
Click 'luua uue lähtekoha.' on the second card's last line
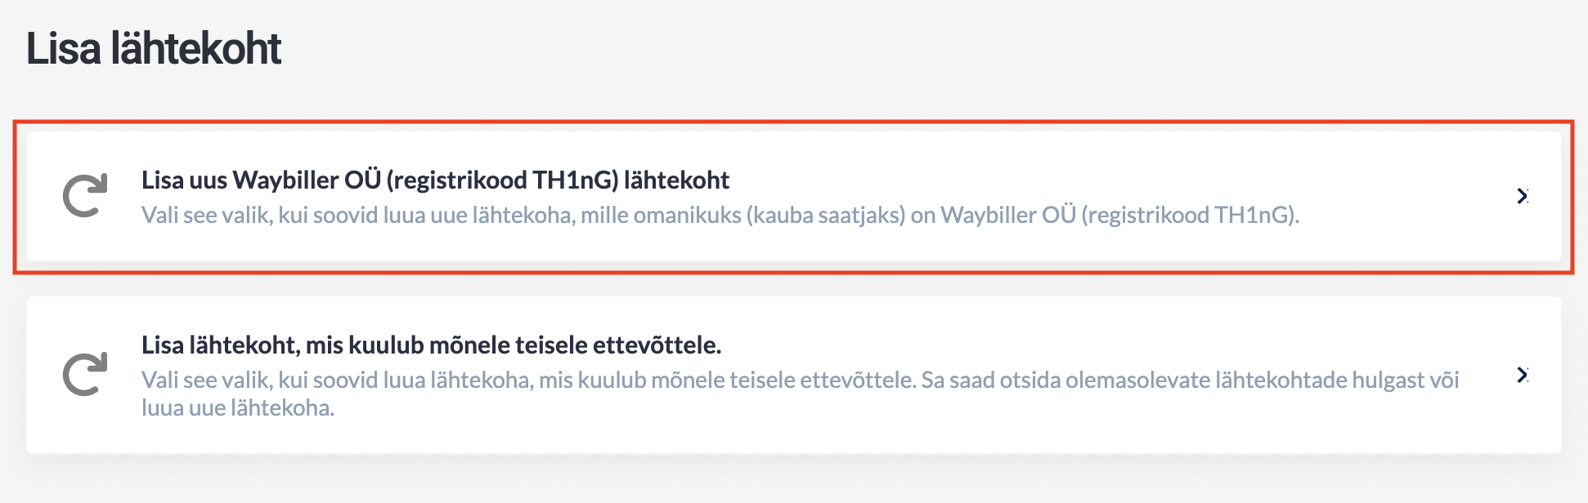[x=238, y=407]
